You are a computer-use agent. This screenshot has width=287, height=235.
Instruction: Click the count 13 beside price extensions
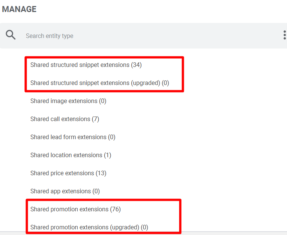click(x=101, y=173)
